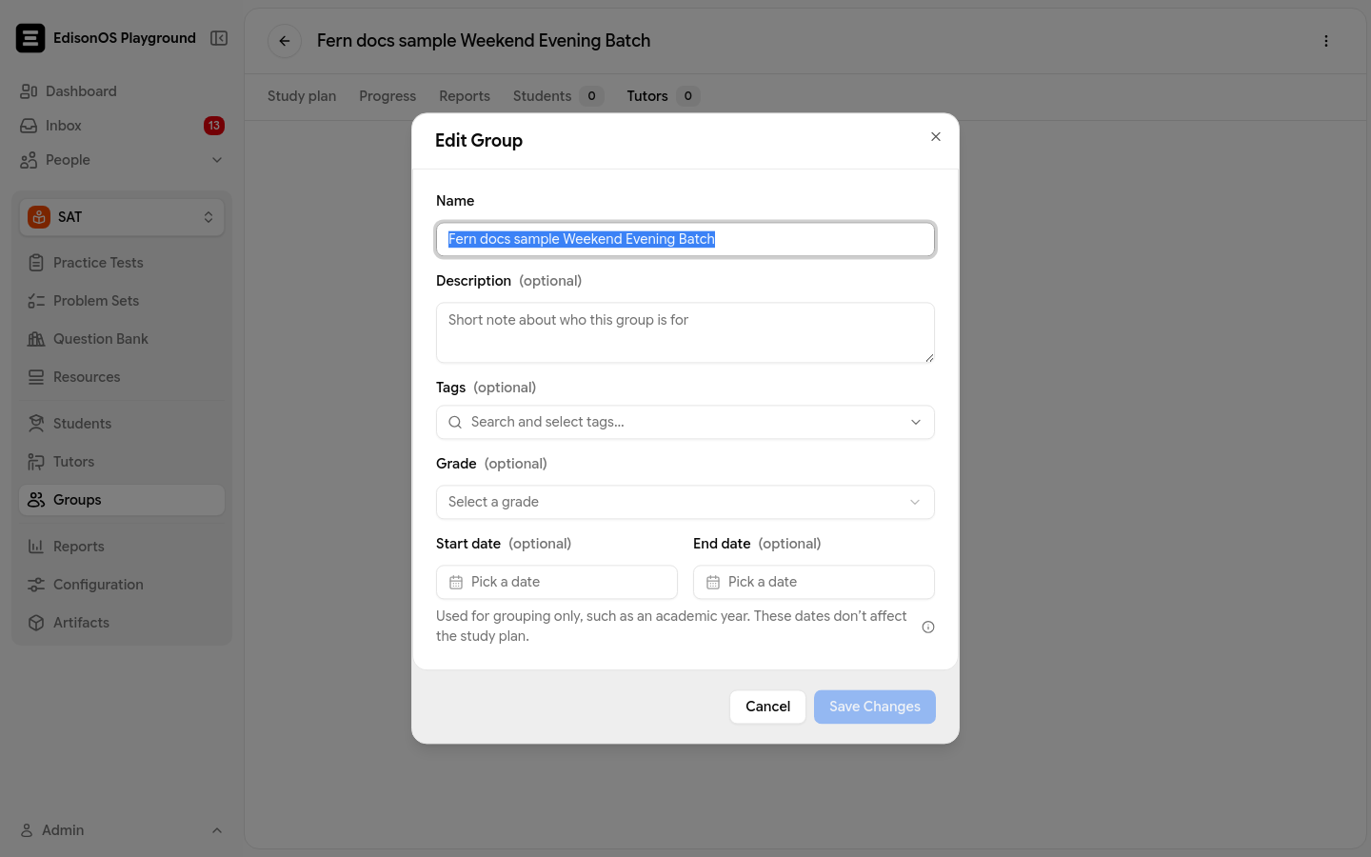1371x857 pixels.
Task: Click the group Name input field
Action: (685, 239)
